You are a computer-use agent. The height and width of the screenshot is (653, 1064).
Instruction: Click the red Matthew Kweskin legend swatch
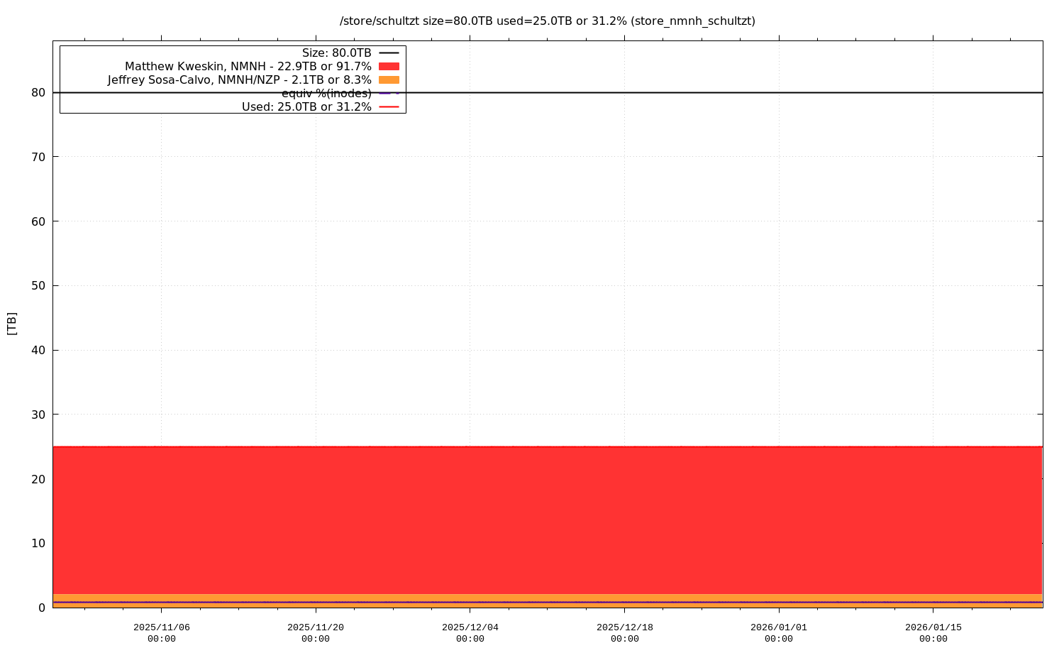click(389, 66)
